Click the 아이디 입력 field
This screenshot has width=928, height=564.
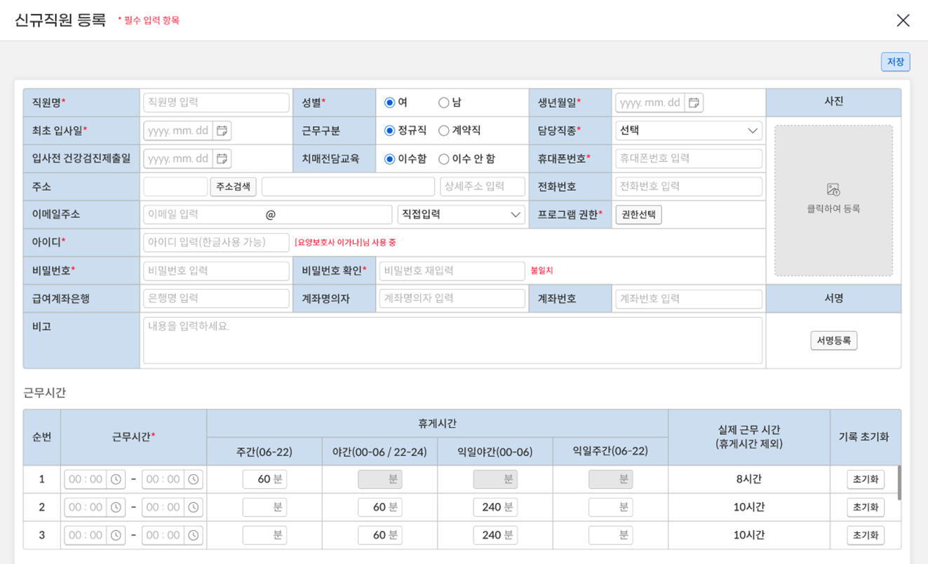[x=216, y=243]
